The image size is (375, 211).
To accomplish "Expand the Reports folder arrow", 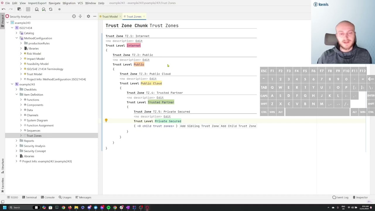I will pyautogui.click(x=16, y=141).
